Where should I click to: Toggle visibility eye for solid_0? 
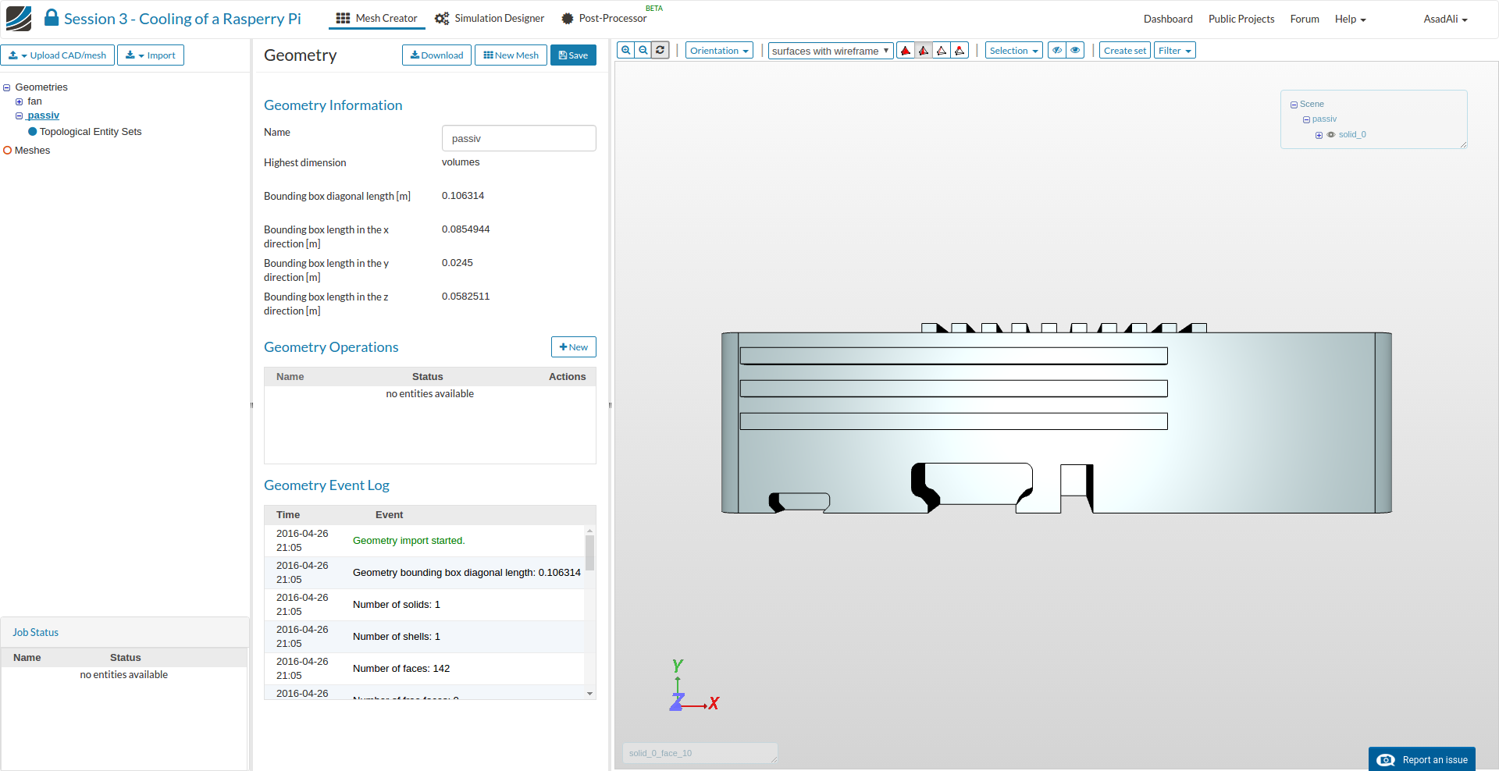click(x=1331, y=135)
